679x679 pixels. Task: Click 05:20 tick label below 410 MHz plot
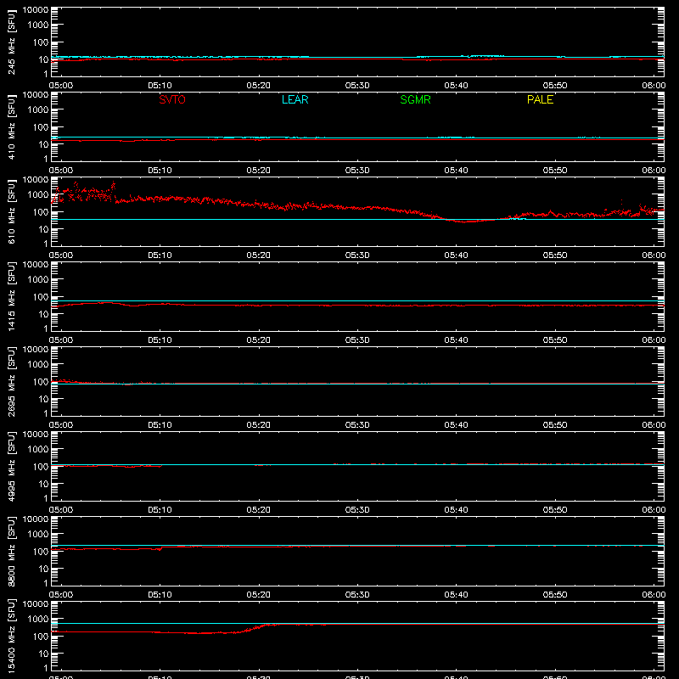259,171
